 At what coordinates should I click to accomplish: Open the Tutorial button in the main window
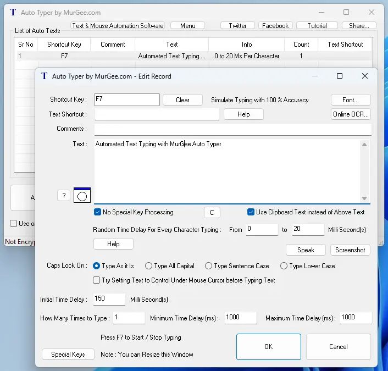tap(317, 26)
